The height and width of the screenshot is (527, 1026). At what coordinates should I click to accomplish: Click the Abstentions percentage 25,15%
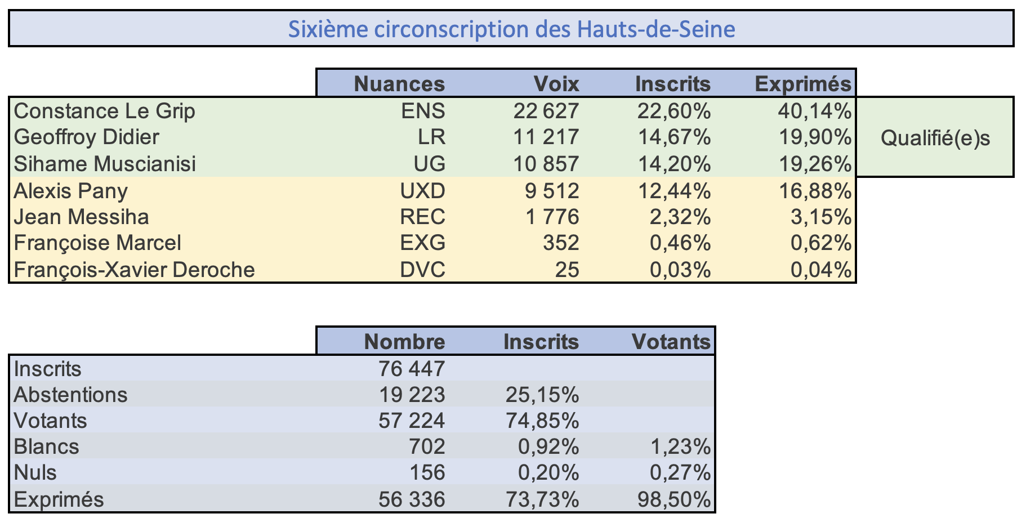[542, 395]
